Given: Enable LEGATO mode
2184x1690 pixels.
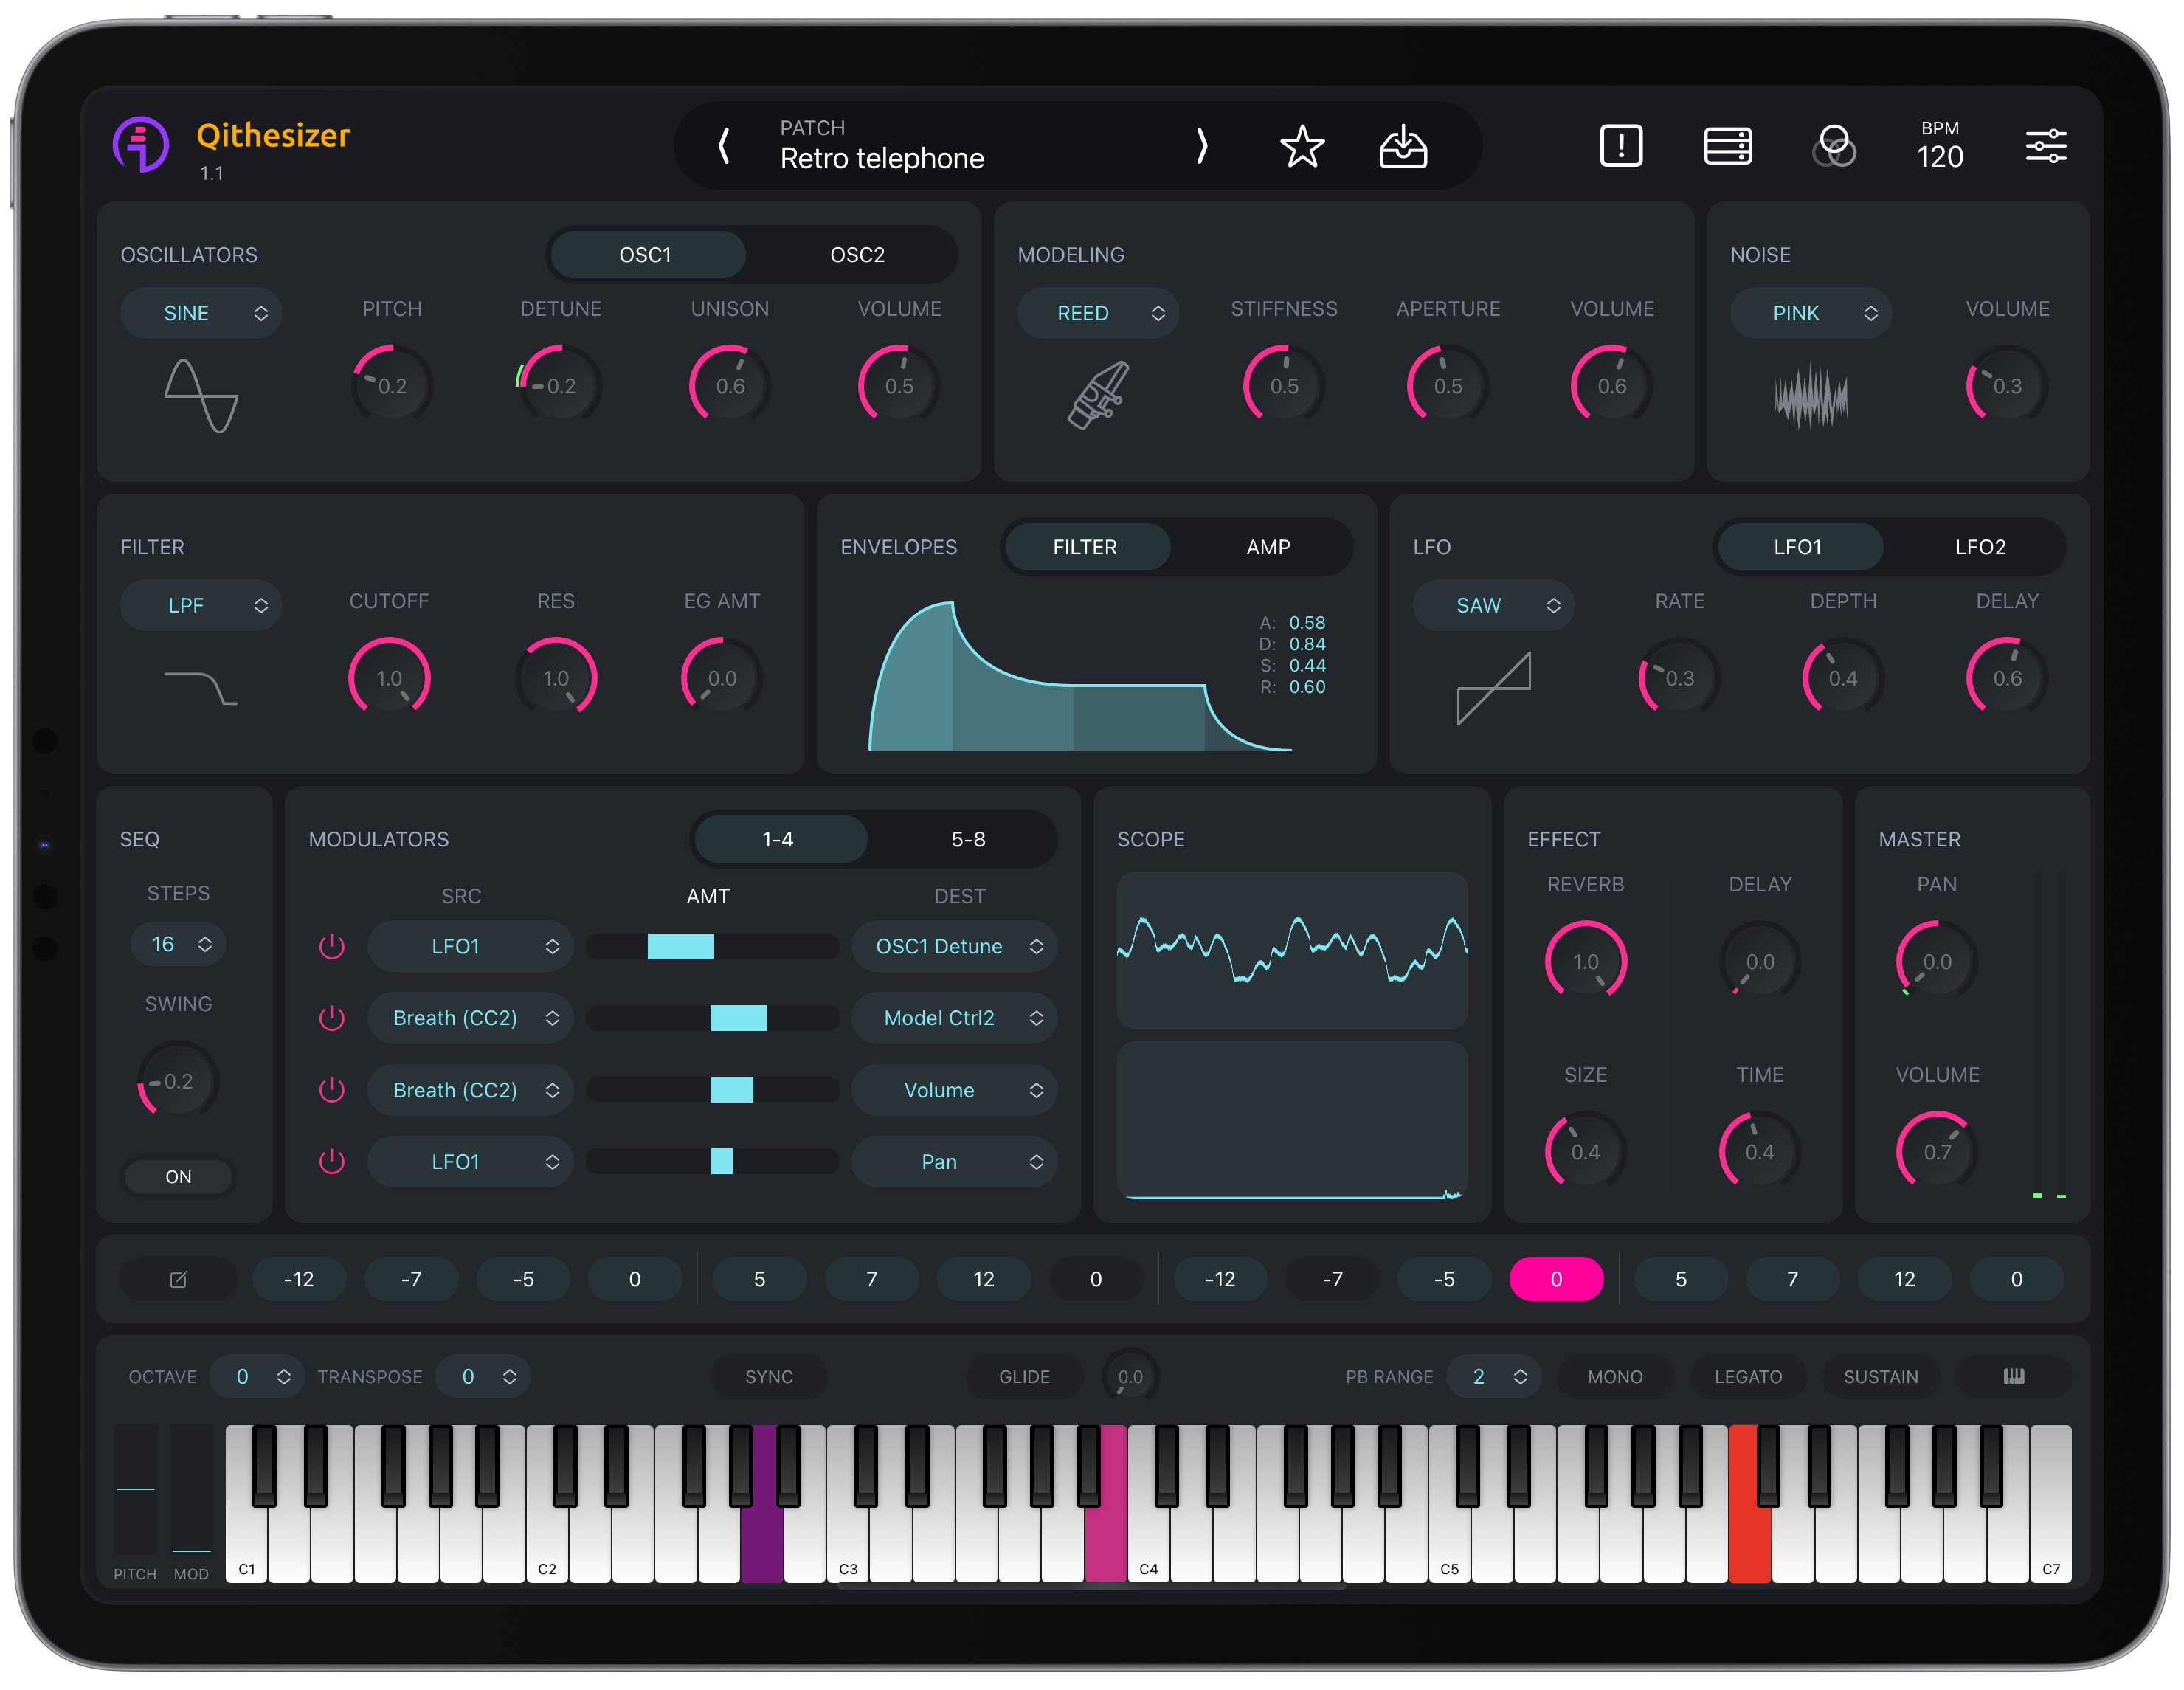Looking at the screenshot, I should point(1748,1377).
